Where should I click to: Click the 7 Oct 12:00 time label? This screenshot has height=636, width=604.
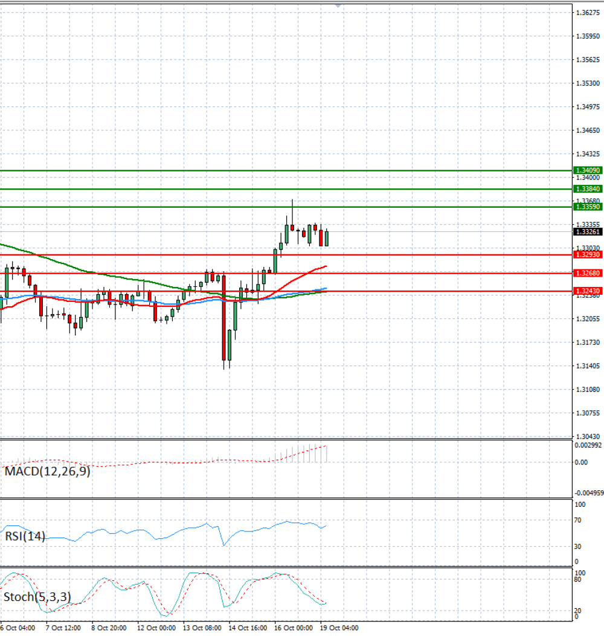coord(63,628)
